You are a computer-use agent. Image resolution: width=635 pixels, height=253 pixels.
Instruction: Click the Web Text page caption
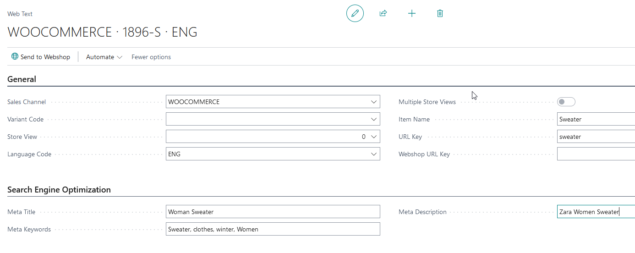20,14
